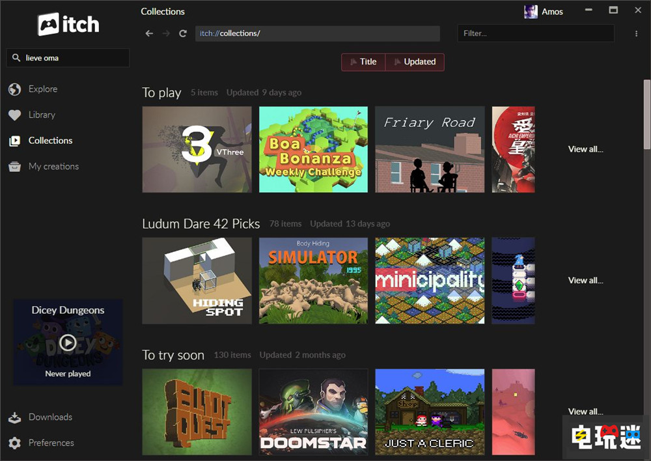Open your game Library
Screen dimensions: 651x461
coord(40,115)
